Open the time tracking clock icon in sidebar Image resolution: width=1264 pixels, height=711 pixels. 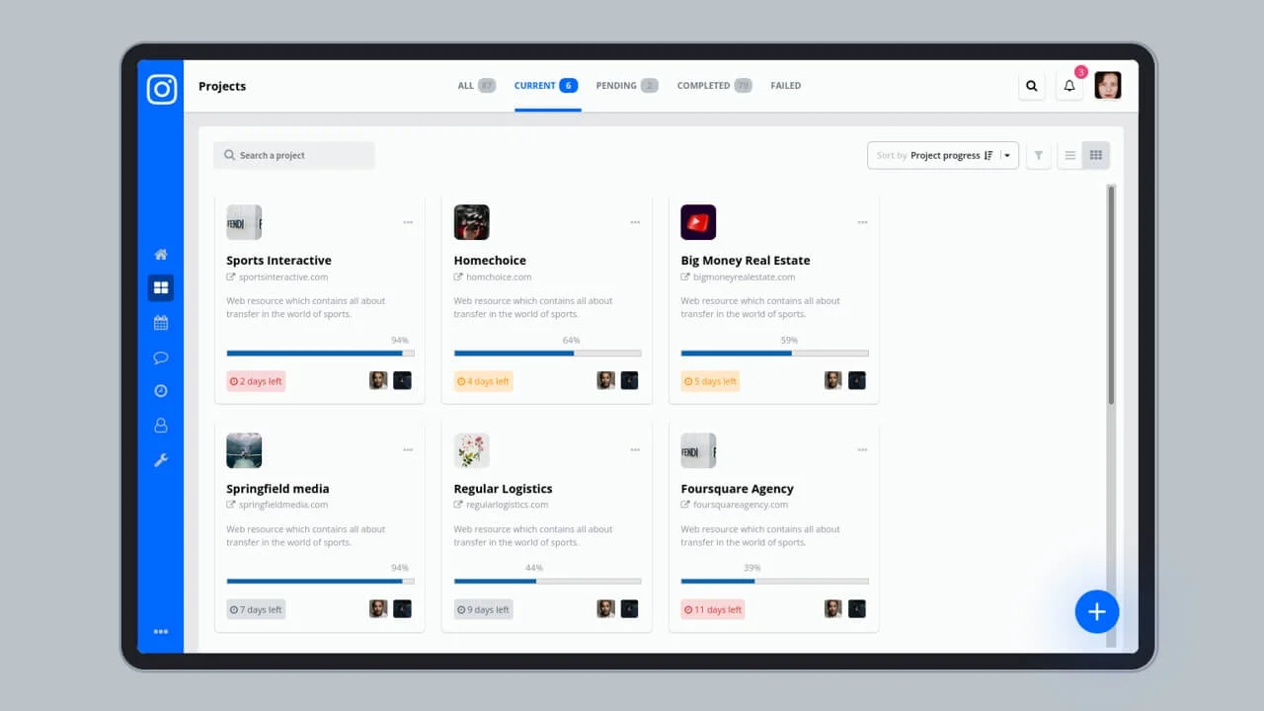click(x=161, y=390)
